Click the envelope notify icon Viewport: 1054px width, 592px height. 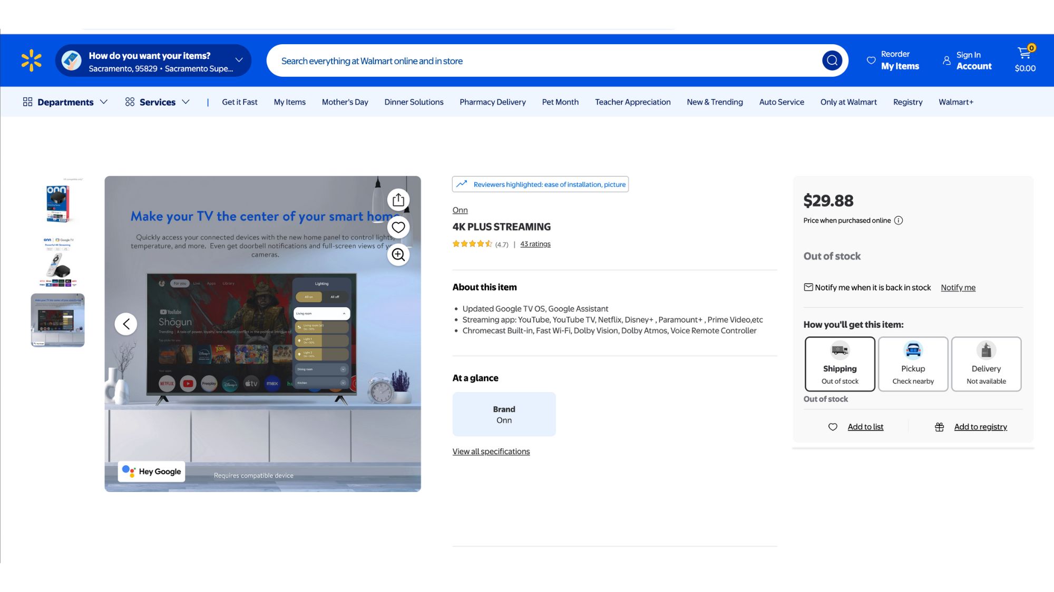(808, 287)
